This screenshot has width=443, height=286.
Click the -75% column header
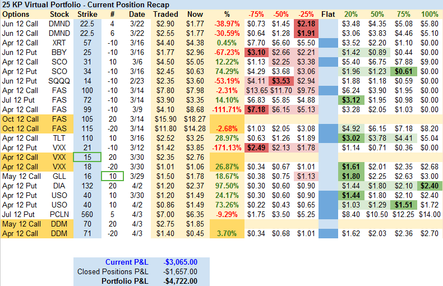pyautogui.click(x=256, y=14)
